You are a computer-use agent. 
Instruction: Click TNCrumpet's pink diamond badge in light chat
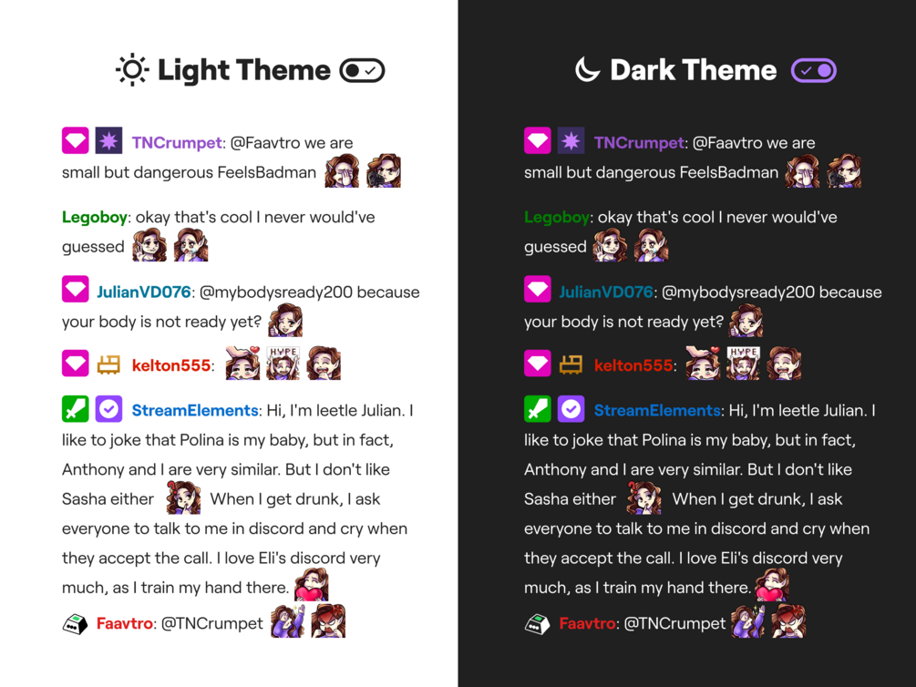point(76,141)
